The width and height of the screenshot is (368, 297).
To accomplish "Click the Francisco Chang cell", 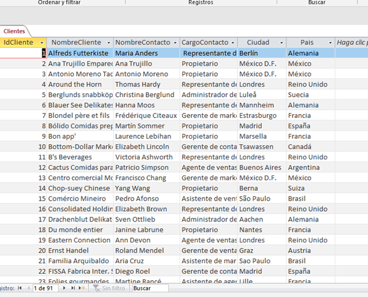I will [x=147, y=178].
